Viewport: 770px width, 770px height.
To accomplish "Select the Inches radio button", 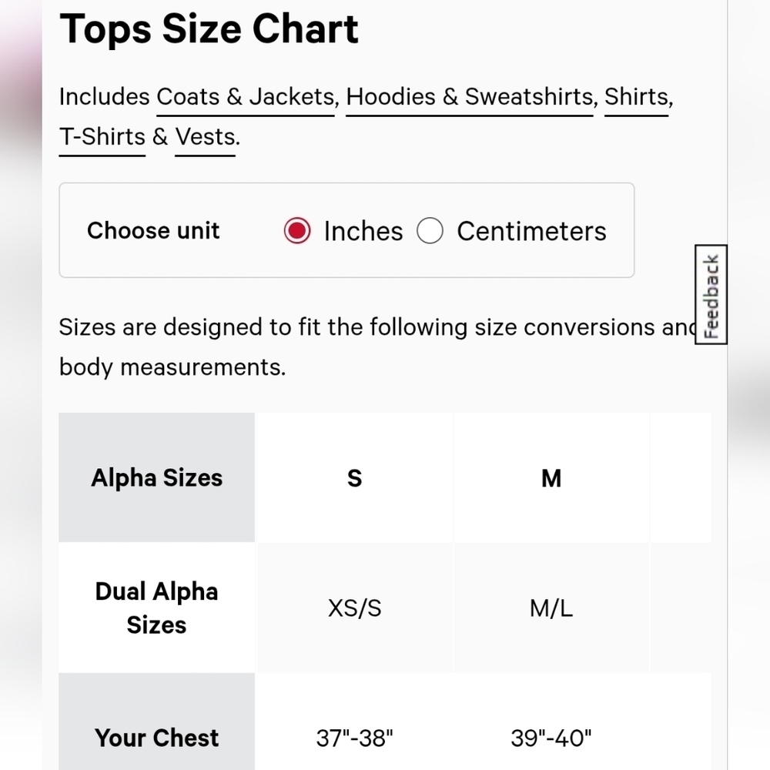I will (x=297, y=231).
